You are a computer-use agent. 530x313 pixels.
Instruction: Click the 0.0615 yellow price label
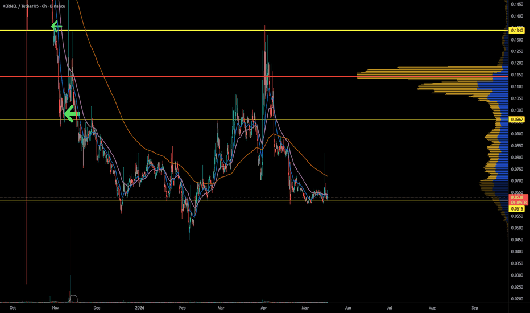coord(517,209)
